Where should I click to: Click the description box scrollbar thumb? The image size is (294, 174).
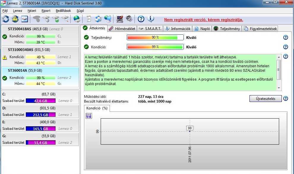[x=279, y=70]
